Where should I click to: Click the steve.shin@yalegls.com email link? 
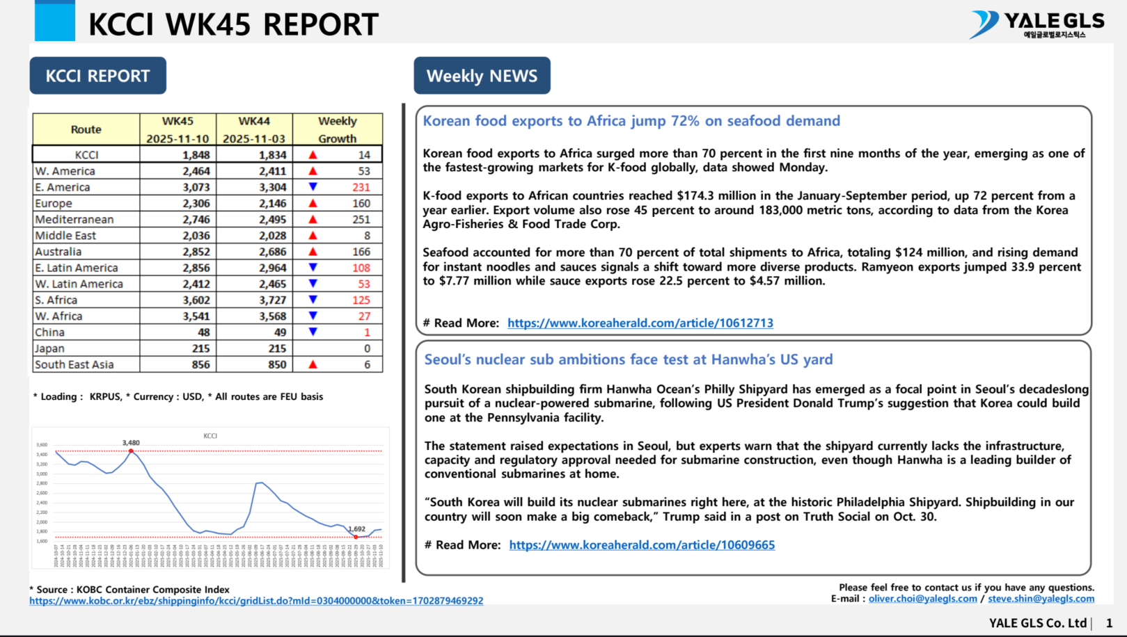[1041, 599]
